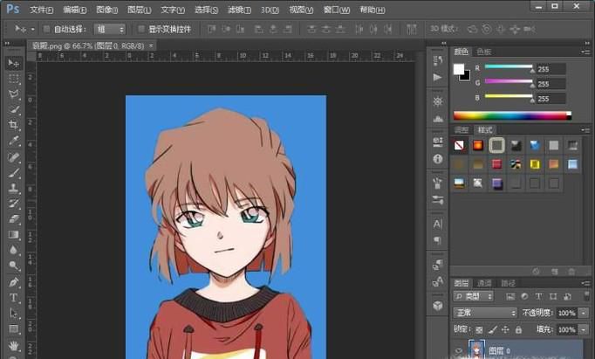Apply the yellow gold style swatch
This screenshot has height=359, width=595.
point(535,164)
